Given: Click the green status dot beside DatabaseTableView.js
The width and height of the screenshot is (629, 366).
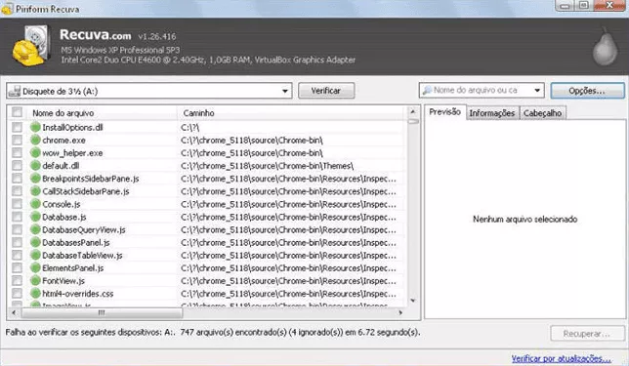Looking at the screenshot, I should click(35, 256).
